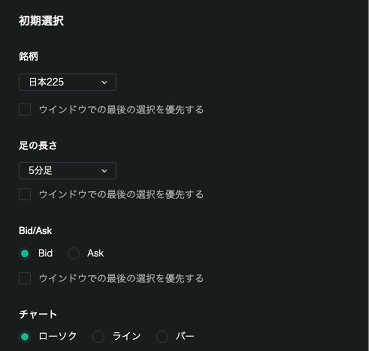
Task: Enable the last-selection checkbox under Bid/Ask
Action: click(25, 278)
